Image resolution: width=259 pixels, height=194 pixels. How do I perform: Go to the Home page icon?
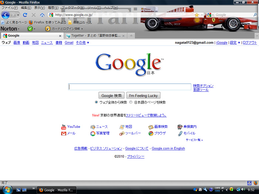point(42,15)
